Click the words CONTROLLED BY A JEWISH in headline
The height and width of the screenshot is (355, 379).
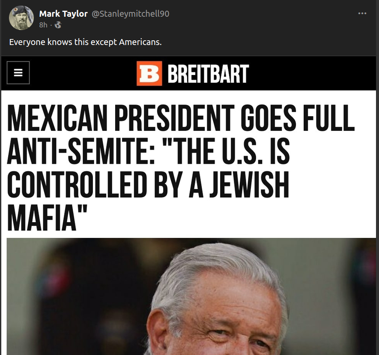148,184
